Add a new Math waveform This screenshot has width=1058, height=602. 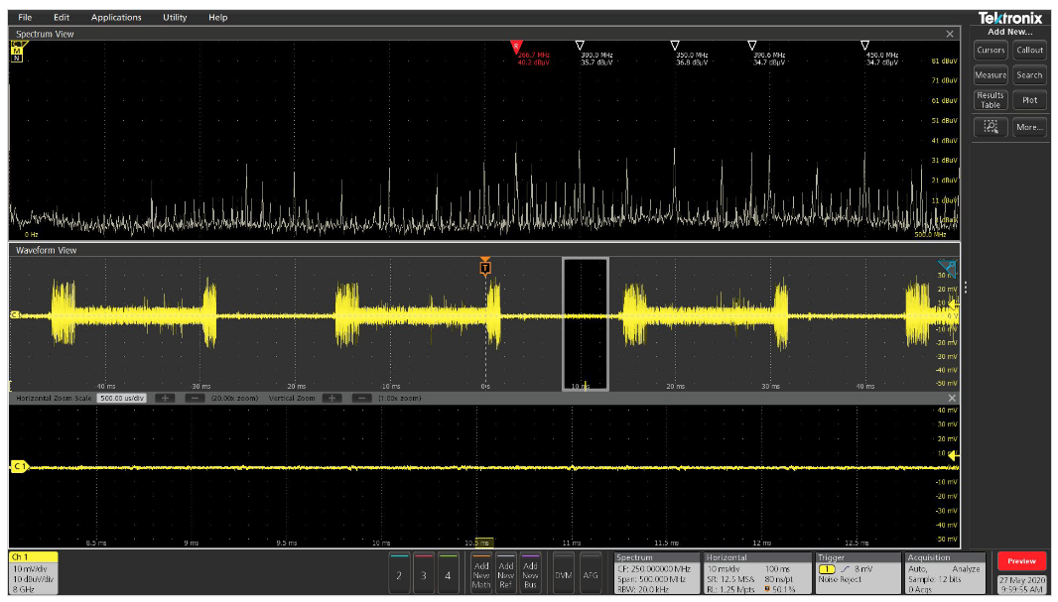(x=481, y=574)
